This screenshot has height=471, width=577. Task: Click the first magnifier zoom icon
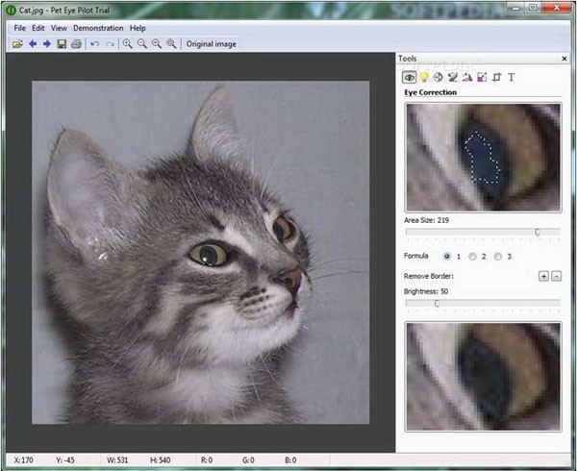128,44
